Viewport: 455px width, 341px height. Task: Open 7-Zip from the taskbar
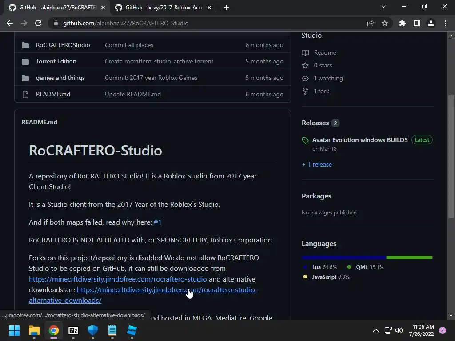pos(73,330)
